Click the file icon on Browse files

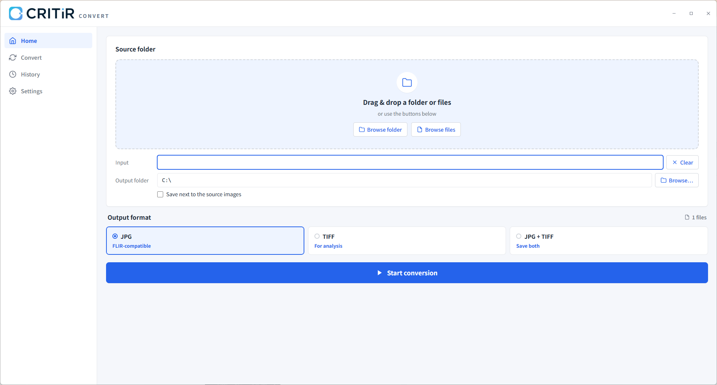coord(420,129)
